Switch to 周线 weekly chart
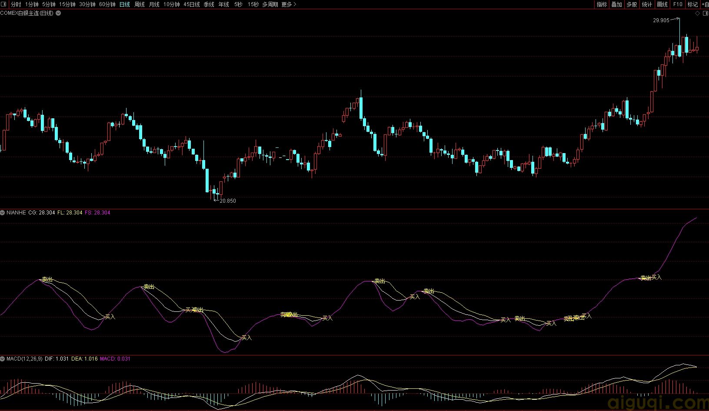The height and width of the screenshot is (411, 709). [140, 4]
